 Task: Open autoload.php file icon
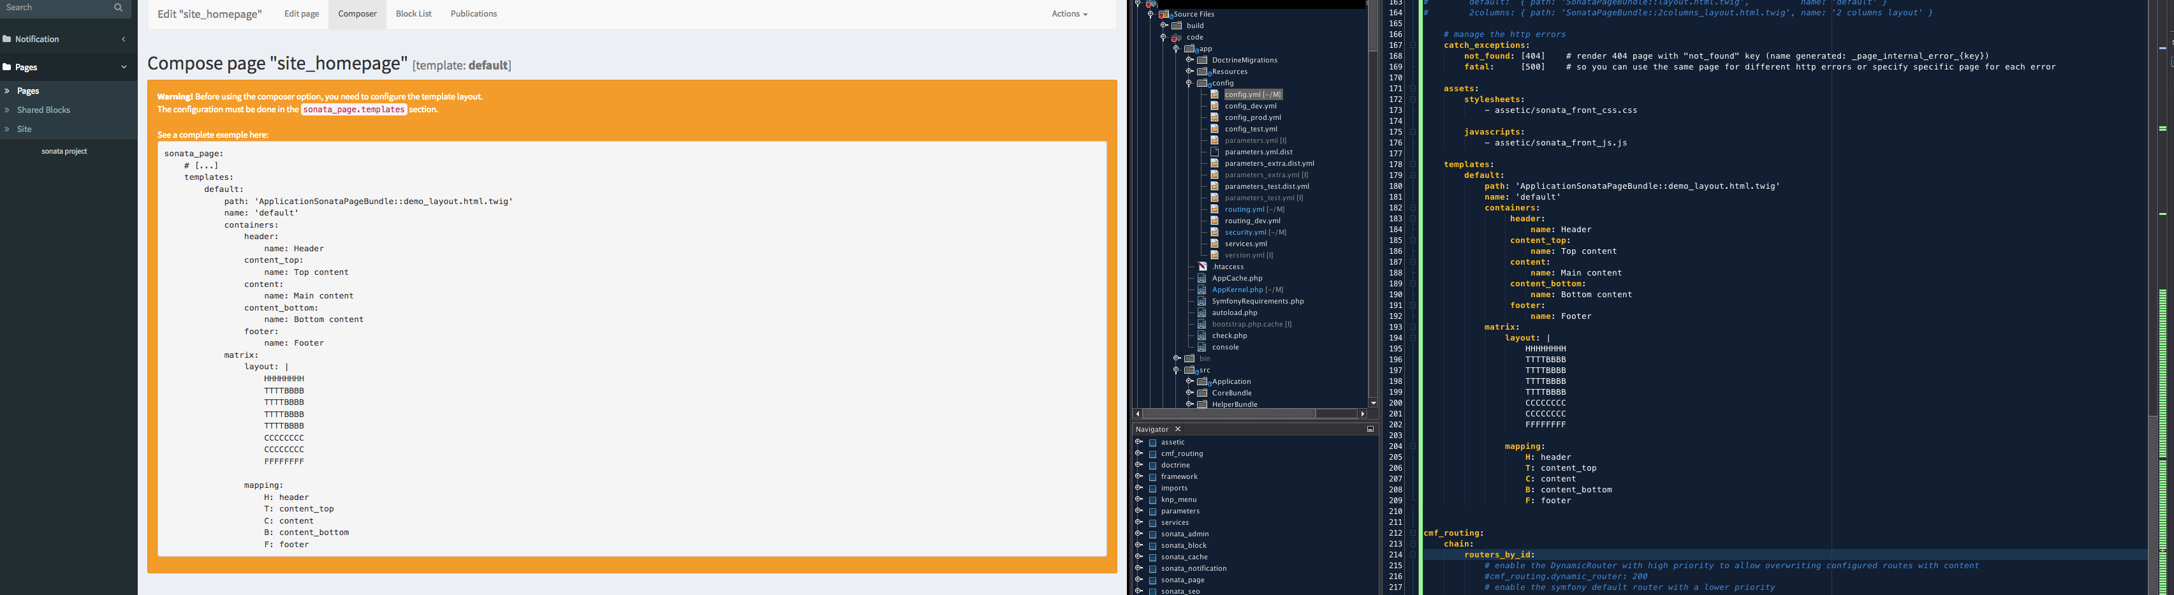(1203, 313)
